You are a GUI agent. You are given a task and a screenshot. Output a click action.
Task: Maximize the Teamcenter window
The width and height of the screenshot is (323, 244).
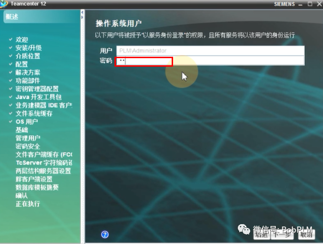coord(310,4)
